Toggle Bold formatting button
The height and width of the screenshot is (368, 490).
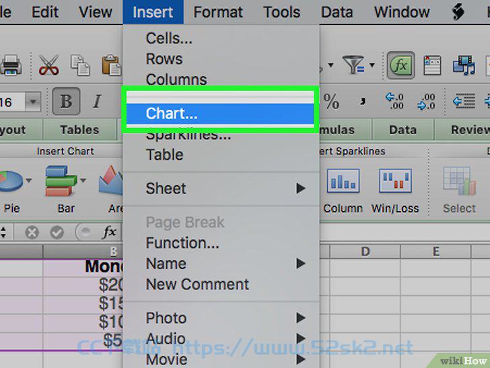point(66,101)
